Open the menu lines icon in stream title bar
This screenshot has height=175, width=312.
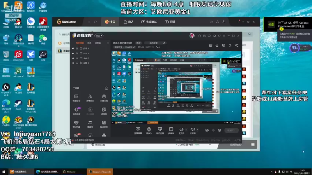coord(224,36)
